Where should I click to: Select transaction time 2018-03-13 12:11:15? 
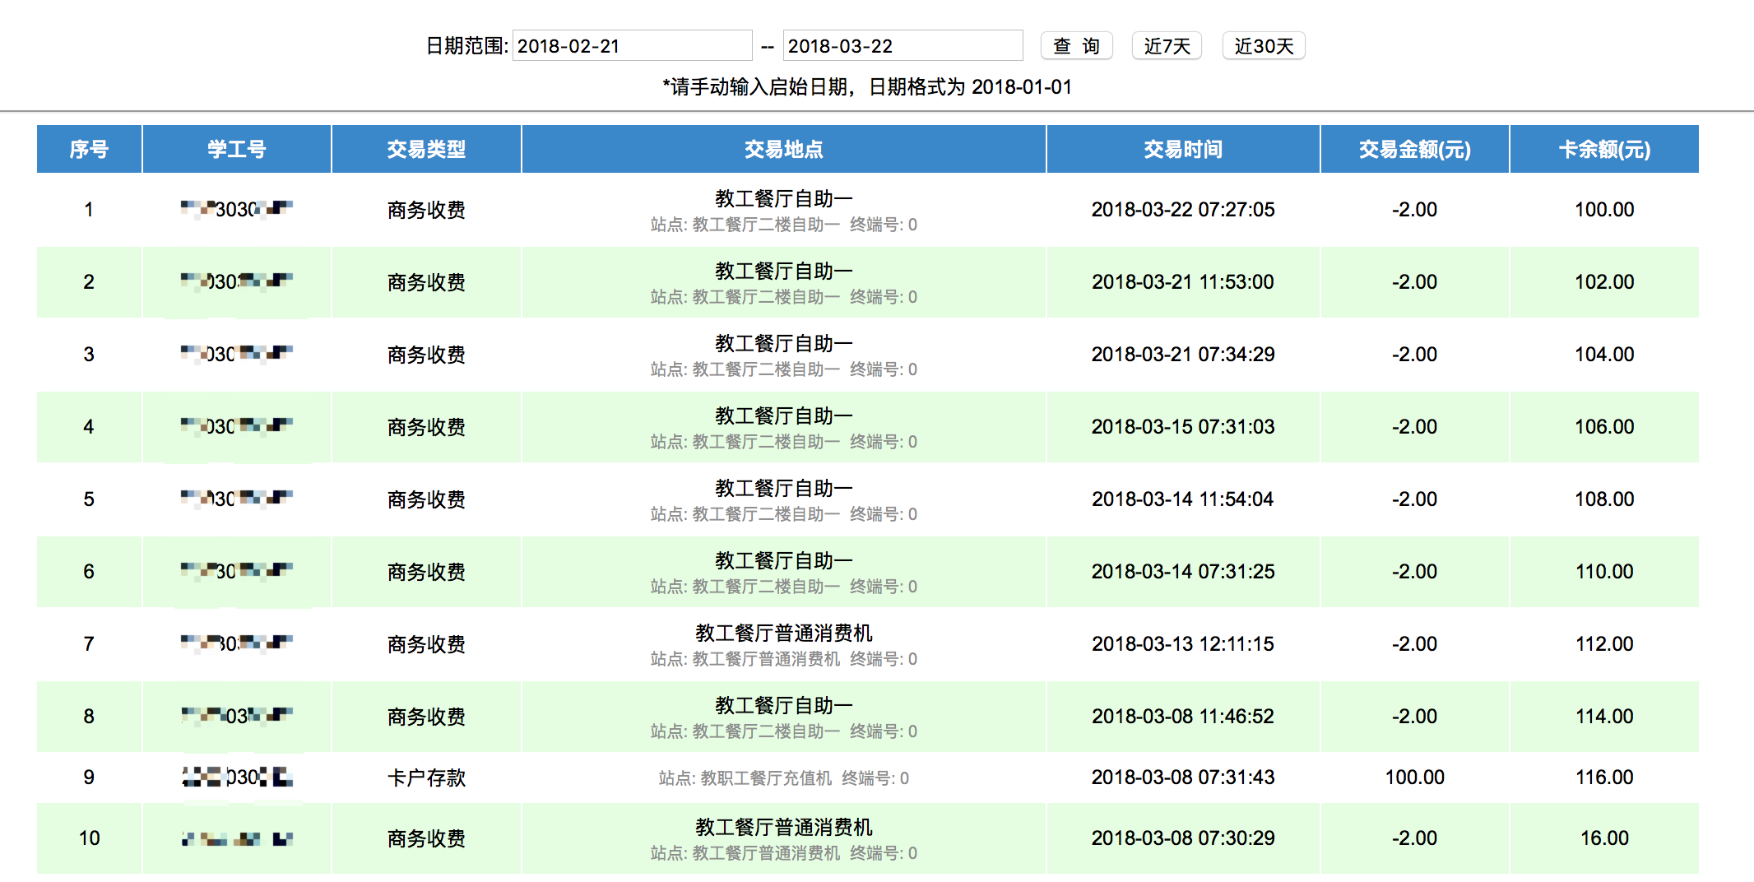(x=1182, y=644)
